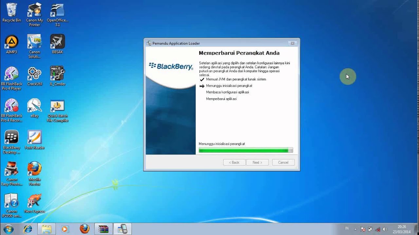
Task: Click the IN language indicator
Action: 347,228
